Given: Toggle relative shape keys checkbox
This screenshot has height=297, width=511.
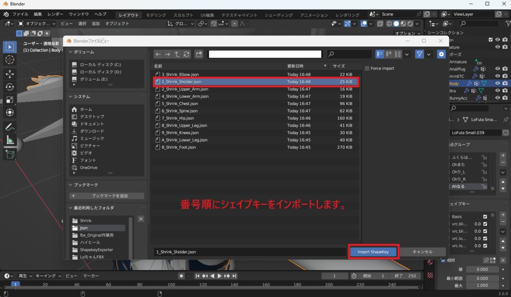Looking at the screenshot, I should 443,260.
